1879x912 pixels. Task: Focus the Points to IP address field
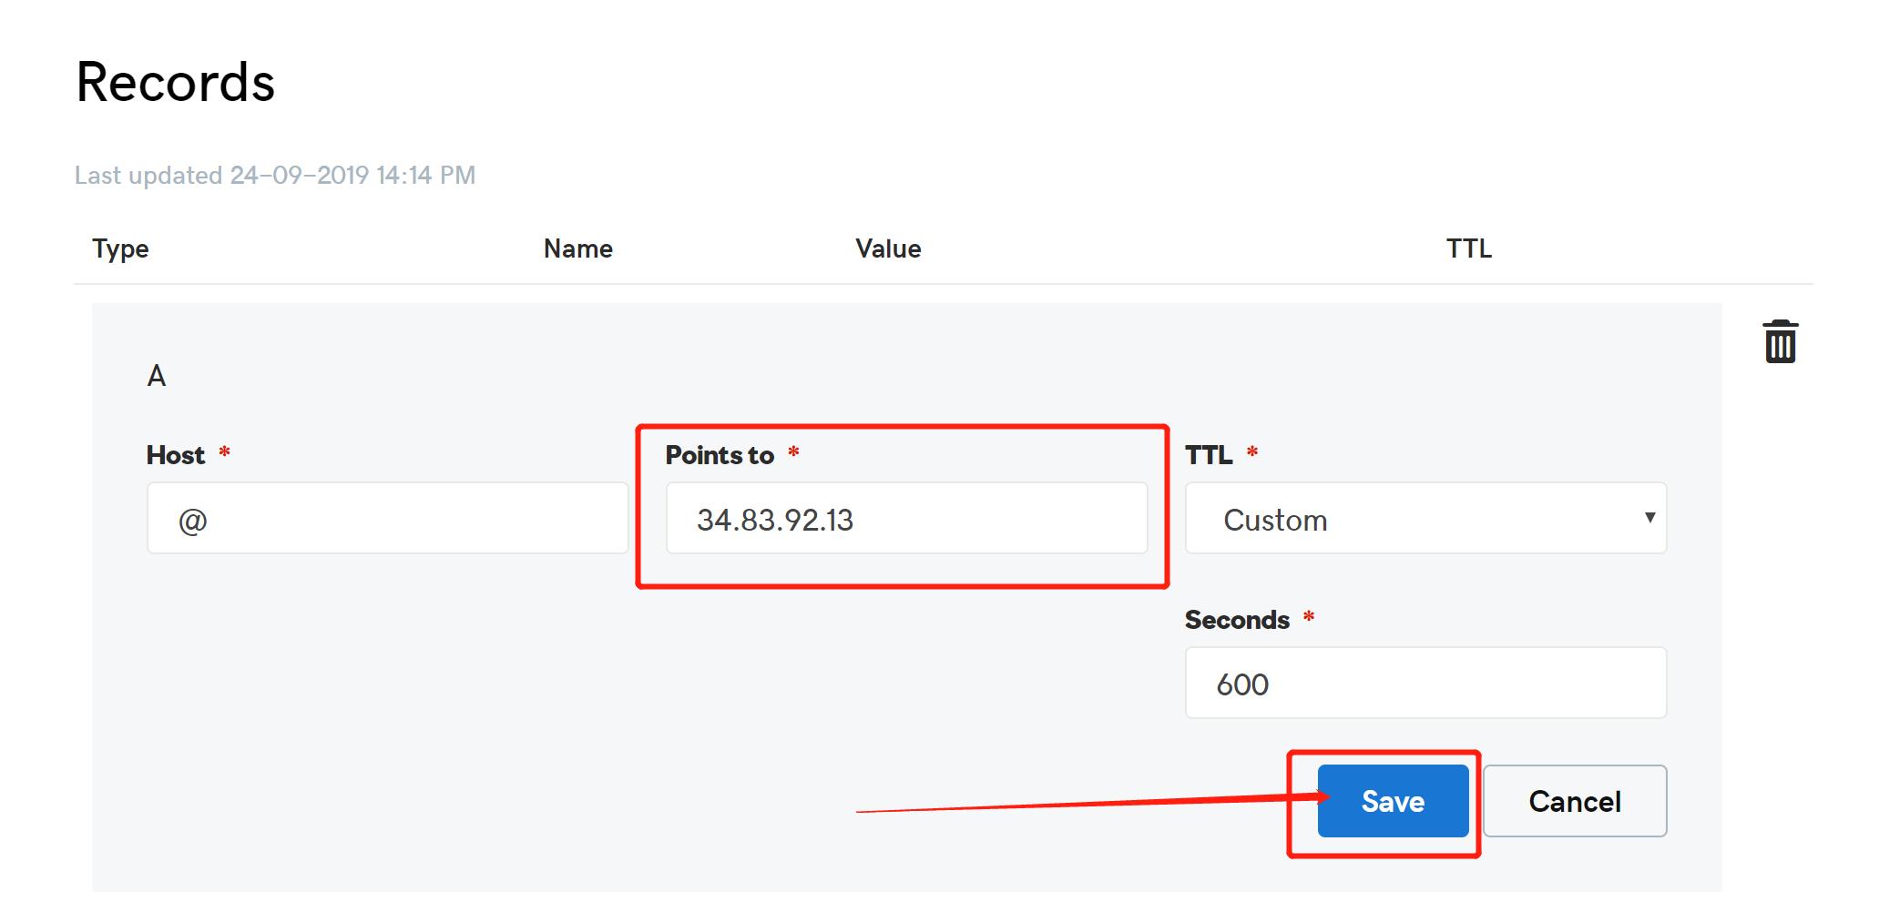tap(906, 519)
